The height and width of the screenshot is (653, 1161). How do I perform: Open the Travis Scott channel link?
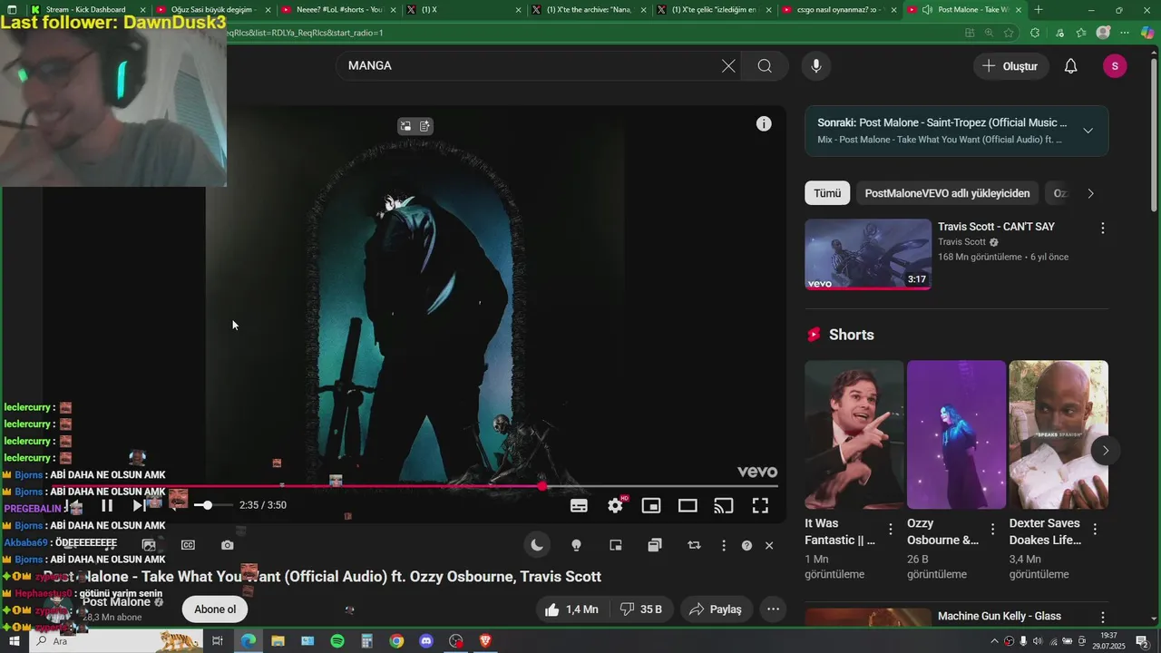[x=961, y=242]
